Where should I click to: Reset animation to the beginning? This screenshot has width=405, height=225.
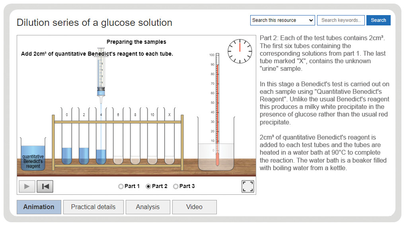tap(45, 186)
